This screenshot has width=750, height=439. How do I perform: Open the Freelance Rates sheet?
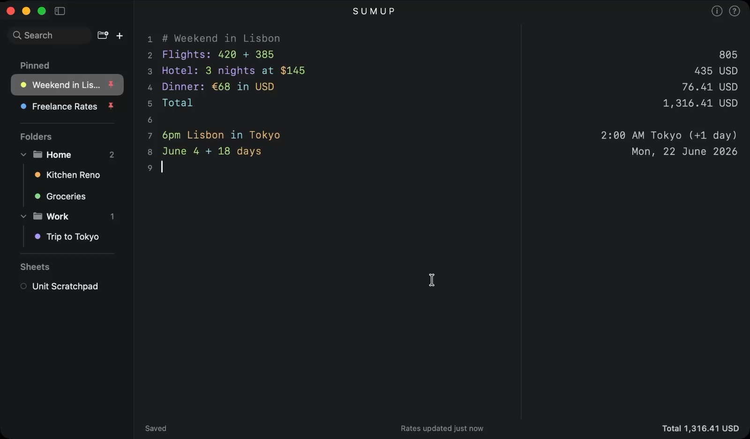coord(67,106)
